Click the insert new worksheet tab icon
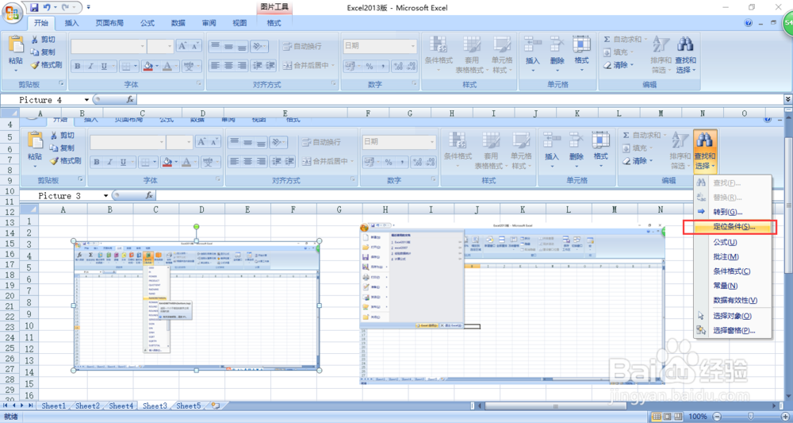 pyautogui.click(x=216, y=406)
